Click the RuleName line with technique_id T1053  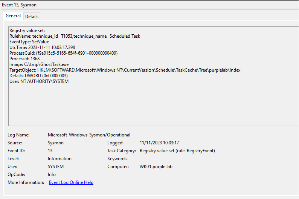tap(75, 36)
